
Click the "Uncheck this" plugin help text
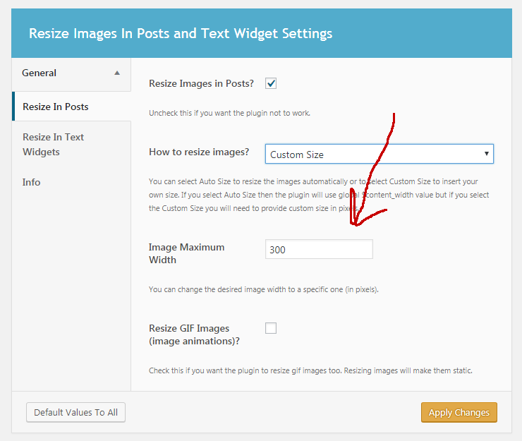coord(229,113)
